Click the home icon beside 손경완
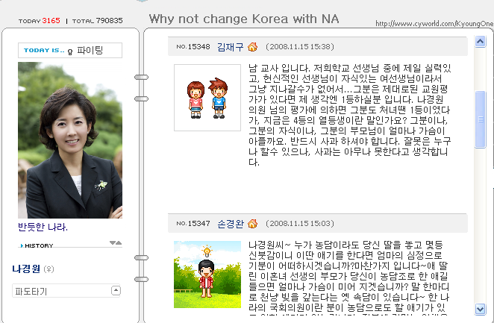Viewport: 494px width, 323px height. (252, 224)
